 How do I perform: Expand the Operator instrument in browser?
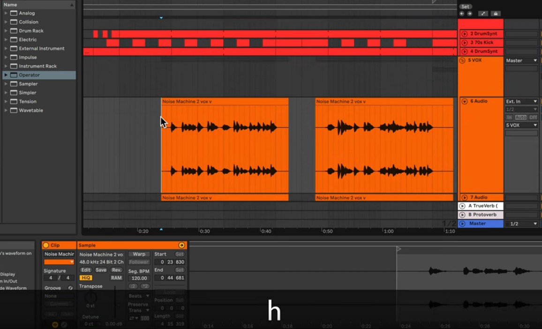[x=6, y=75]
